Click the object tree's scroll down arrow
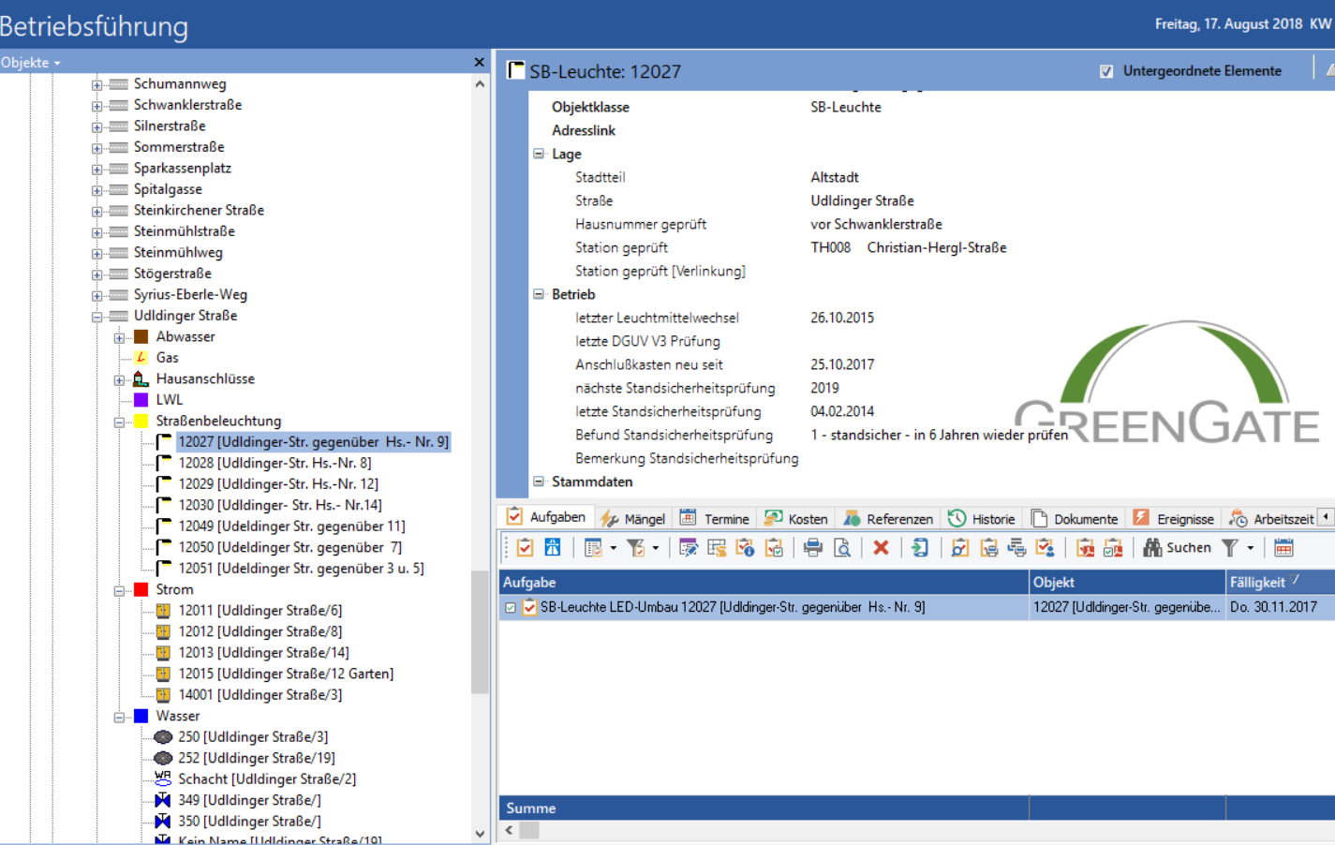Image resolution: width=1335 pixels, height=845 pixels. 480,833
